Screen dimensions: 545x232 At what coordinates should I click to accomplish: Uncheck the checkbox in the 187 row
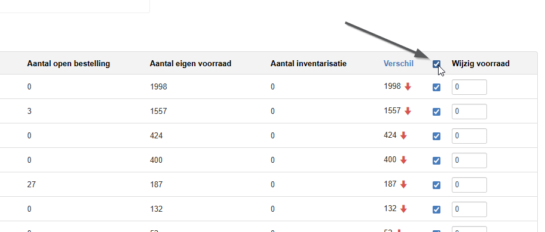tap(436, 185)
